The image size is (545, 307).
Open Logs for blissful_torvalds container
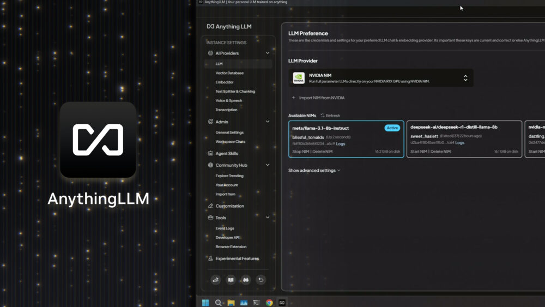pyautogui.click(x=341, y=143)
